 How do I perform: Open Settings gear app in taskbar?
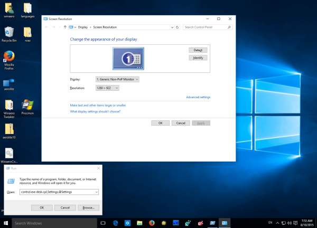127,223
